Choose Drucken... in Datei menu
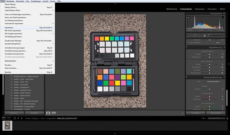This screenshot has width=230, height=135. pyautogui.click(x=27, y=65)
